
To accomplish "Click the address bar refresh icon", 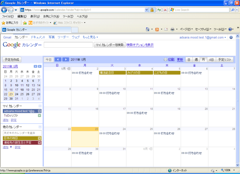I will point(159,10).
